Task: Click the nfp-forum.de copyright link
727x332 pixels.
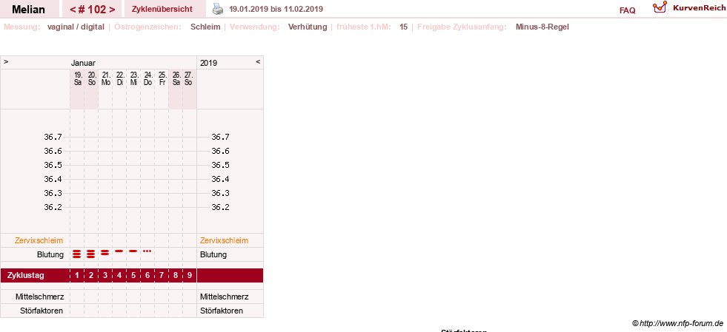Action: click(x=677, y=322)
